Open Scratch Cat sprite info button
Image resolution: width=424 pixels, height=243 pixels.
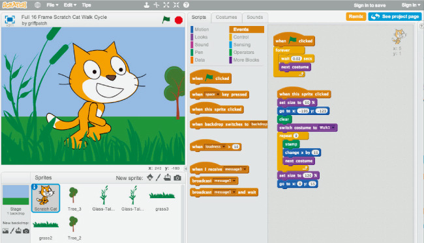coord(35,187)
